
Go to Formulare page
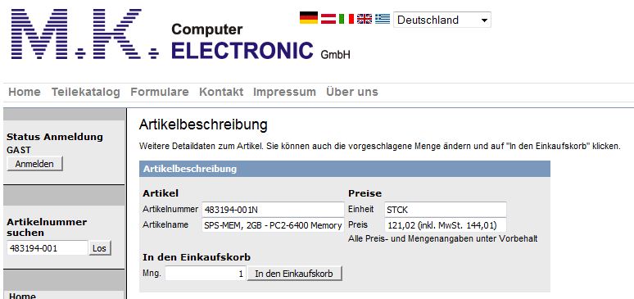pyautogui.click(x=159, y=93)
